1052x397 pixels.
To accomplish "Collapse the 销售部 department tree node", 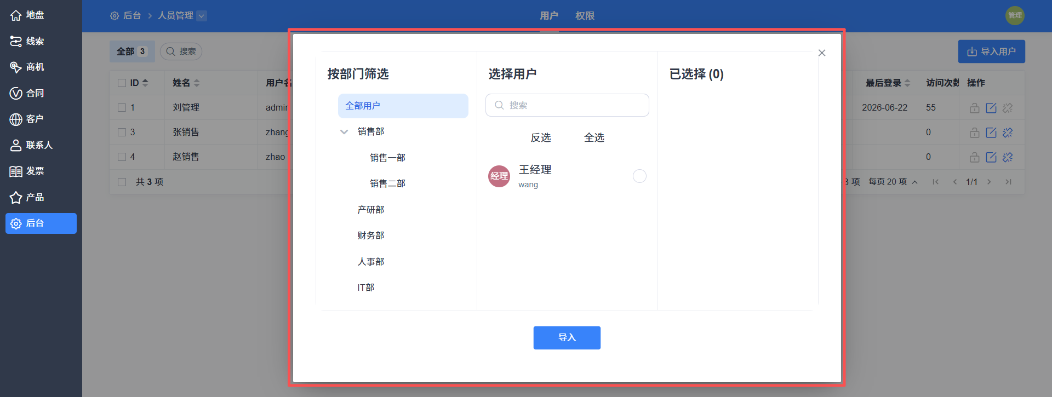I will 344,132.
